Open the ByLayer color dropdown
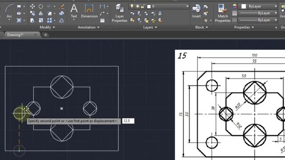The height and width of the screenshot is (160, 285). tap(276, 6)
